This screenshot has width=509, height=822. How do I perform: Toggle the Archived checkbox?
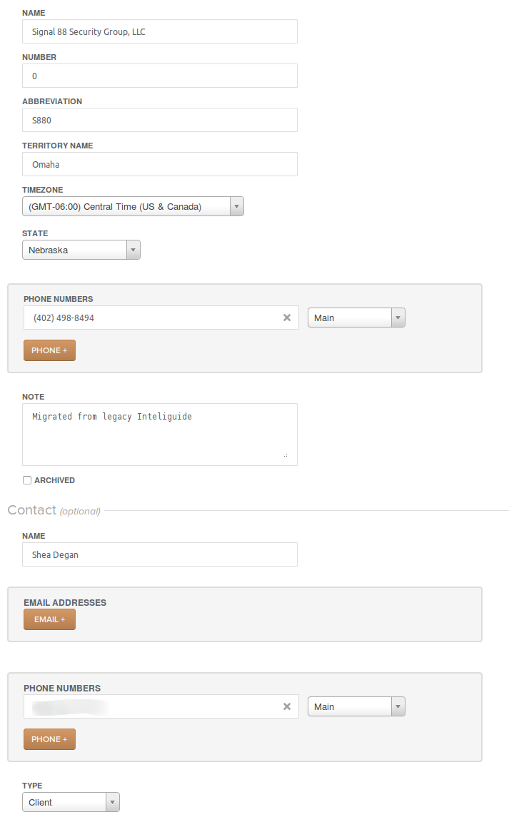pyautogui.click(x=26, y=480)
